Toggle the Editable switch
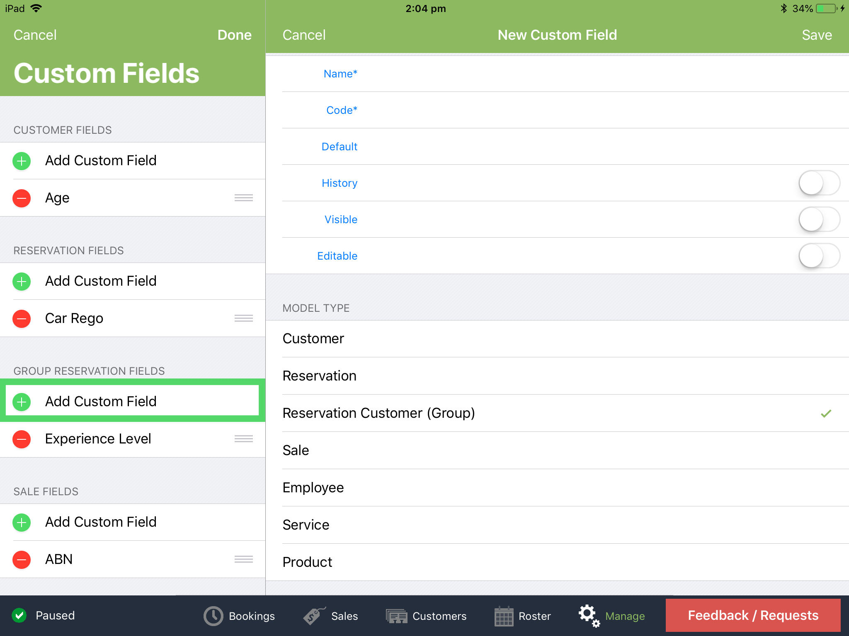The image size is (849, 636). pyautogui.click(x=819, y=256)
